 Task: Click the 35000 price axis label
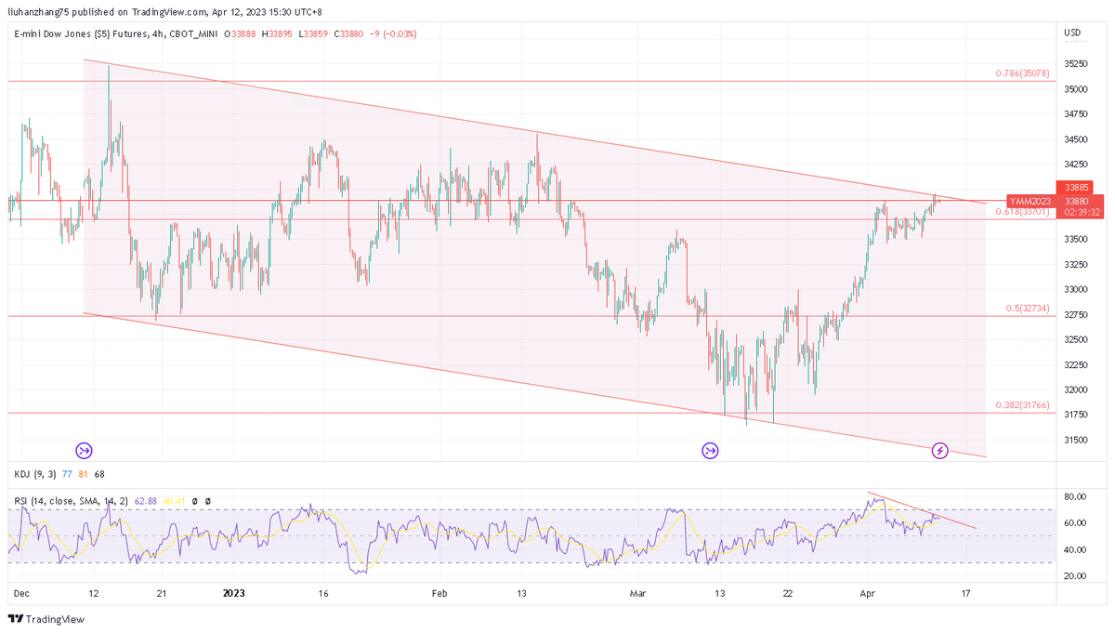pos(1076,89)
